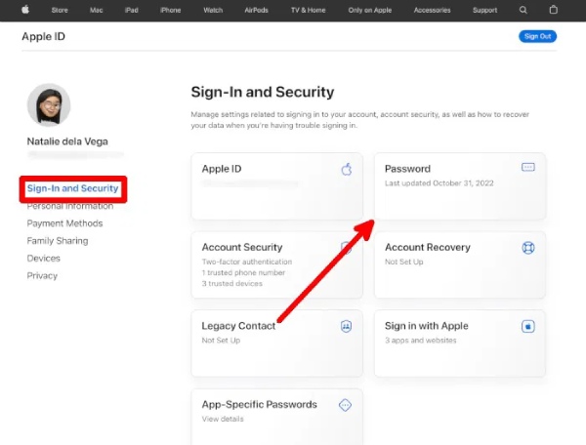Open Payment Methods in the sidebar

64,223
